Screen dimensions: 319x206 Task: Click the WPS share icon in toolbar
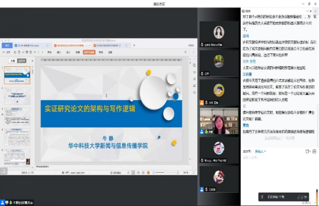[x=185, y=52]
